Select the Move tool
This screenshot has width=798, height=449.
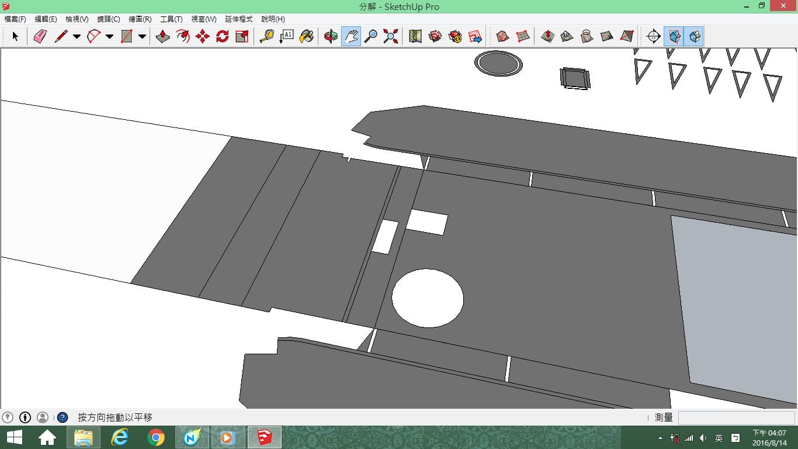pos(203,36)
